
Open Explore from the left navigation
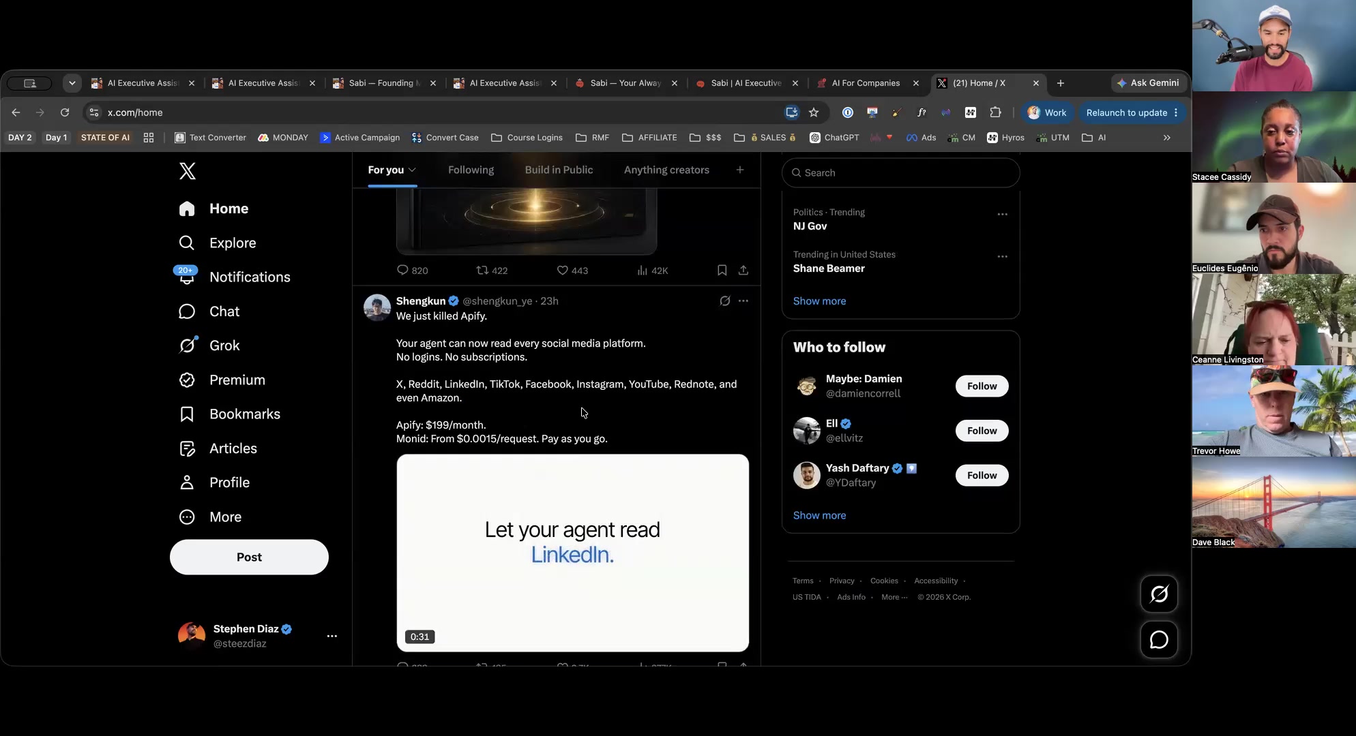218,243
